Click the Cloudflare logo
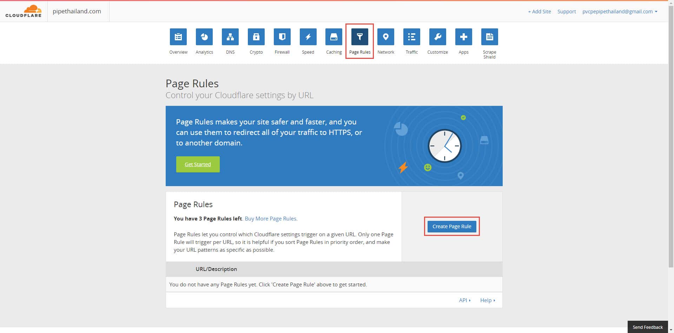 (x=24, y=11)
